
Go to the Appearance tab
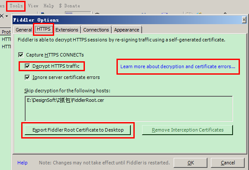point(126,30)
